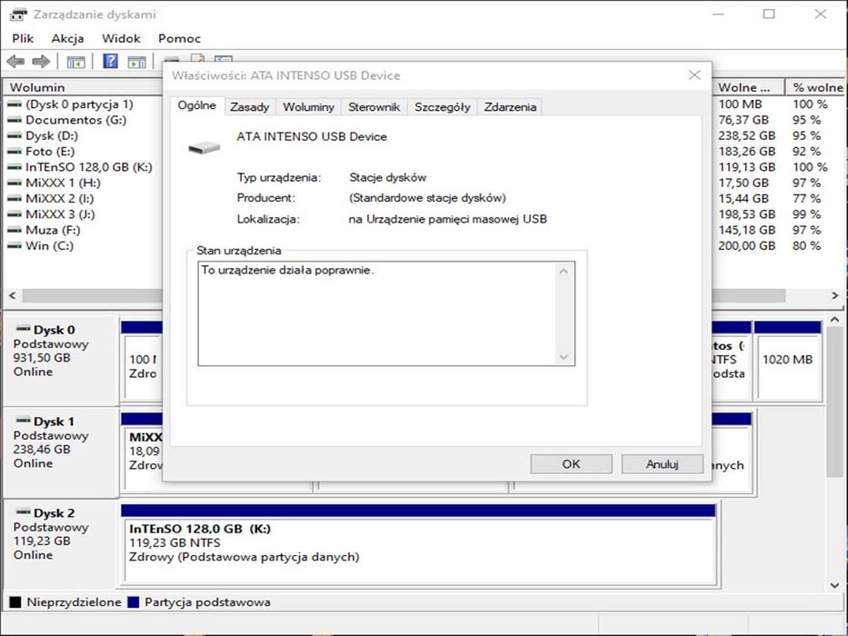Toggle the console tree pane toolbar icon
The width and height of the screenshot is (848, 636).
(75, 62)
